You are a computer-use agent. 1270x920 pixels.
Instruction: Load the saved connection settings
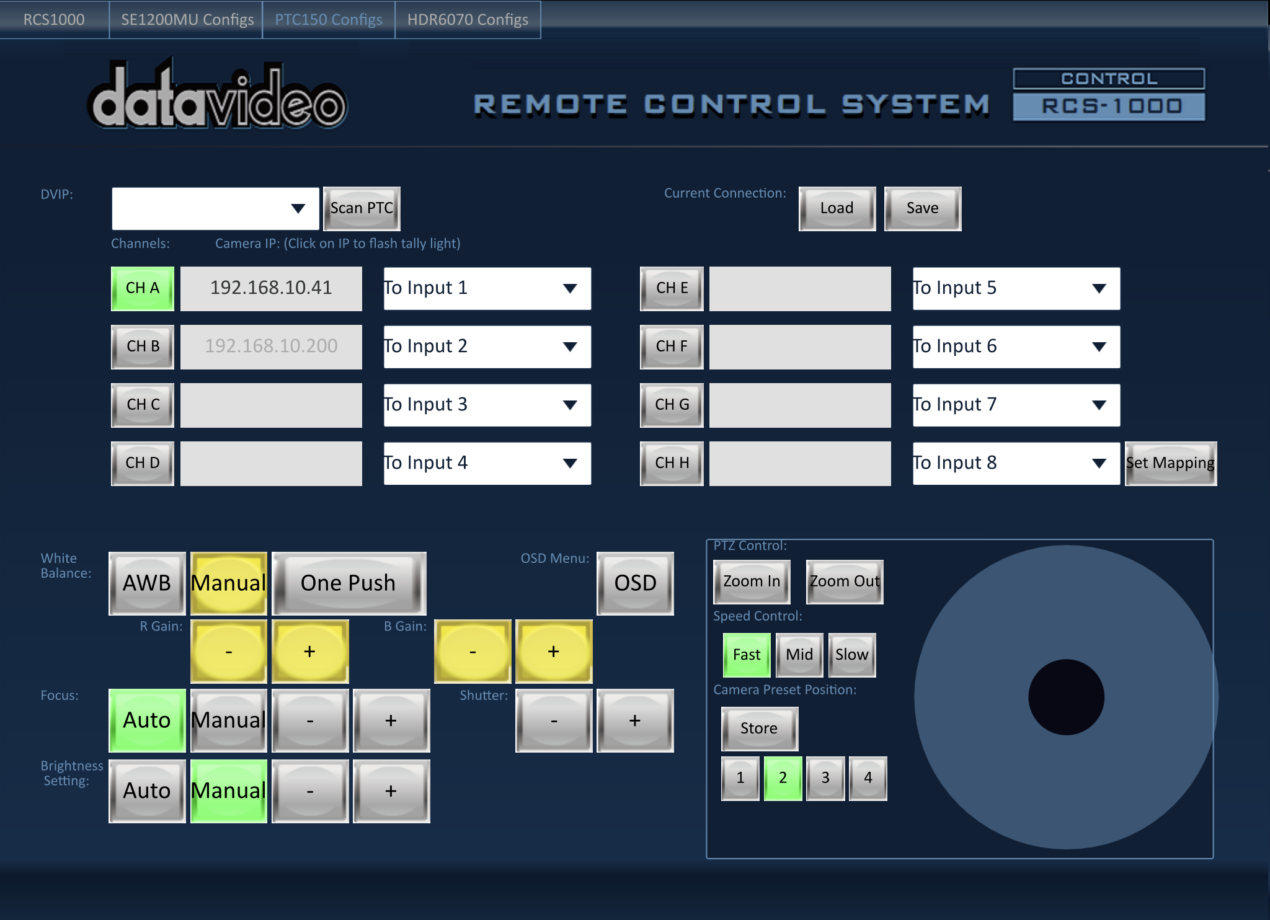(x=837, y=208)
